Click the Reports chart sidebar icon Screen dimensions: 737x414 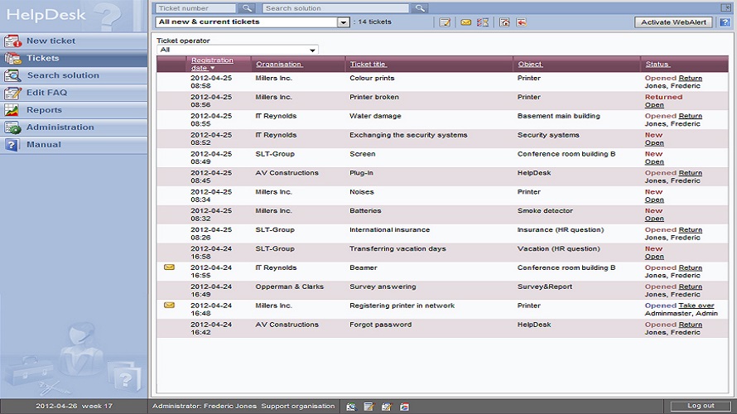[x=12, y=110]
